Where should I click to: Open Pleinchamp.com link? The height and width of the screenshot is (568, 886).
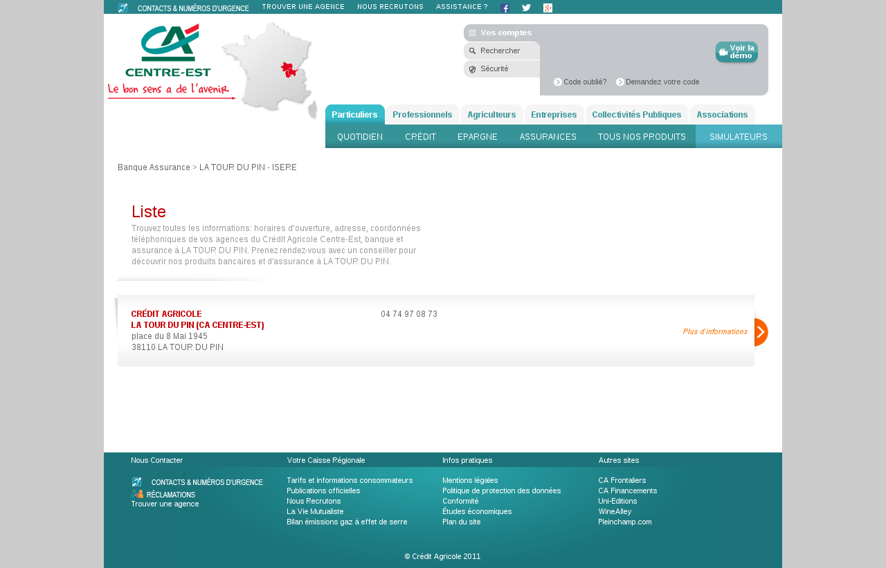click(x=625, y=522)
